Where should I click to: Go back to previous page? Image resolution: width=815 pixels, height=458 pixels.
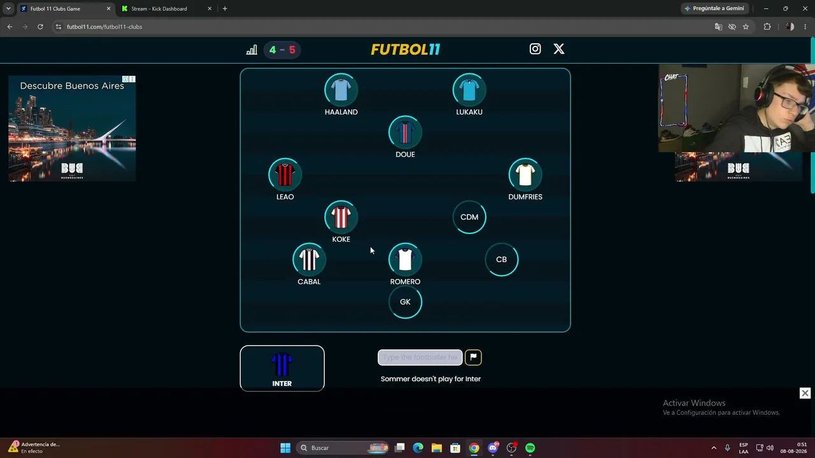(10, 27)
